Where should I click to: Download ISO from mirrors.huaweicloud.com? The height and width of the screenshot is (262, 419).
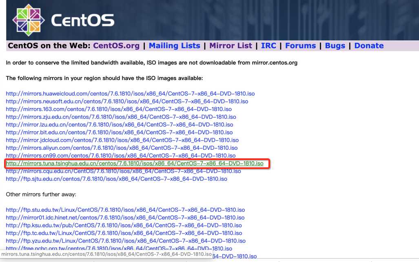pos(130,93)
